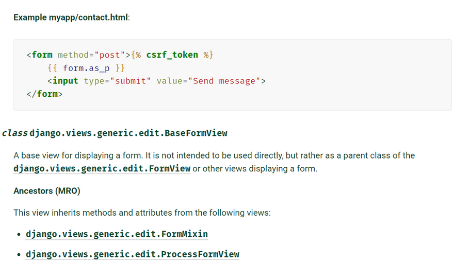Viewport: 454px width, 280px height.
Task: Click the input tag name in code
Action: click(65, 81)
